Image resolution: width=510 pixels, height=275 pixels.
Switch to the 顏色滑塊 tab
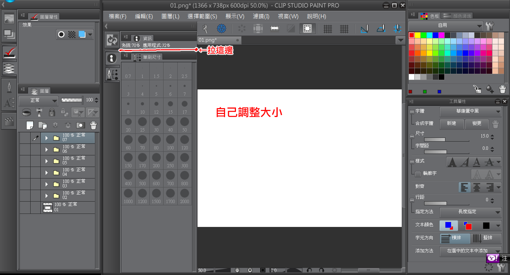point(457,16)
